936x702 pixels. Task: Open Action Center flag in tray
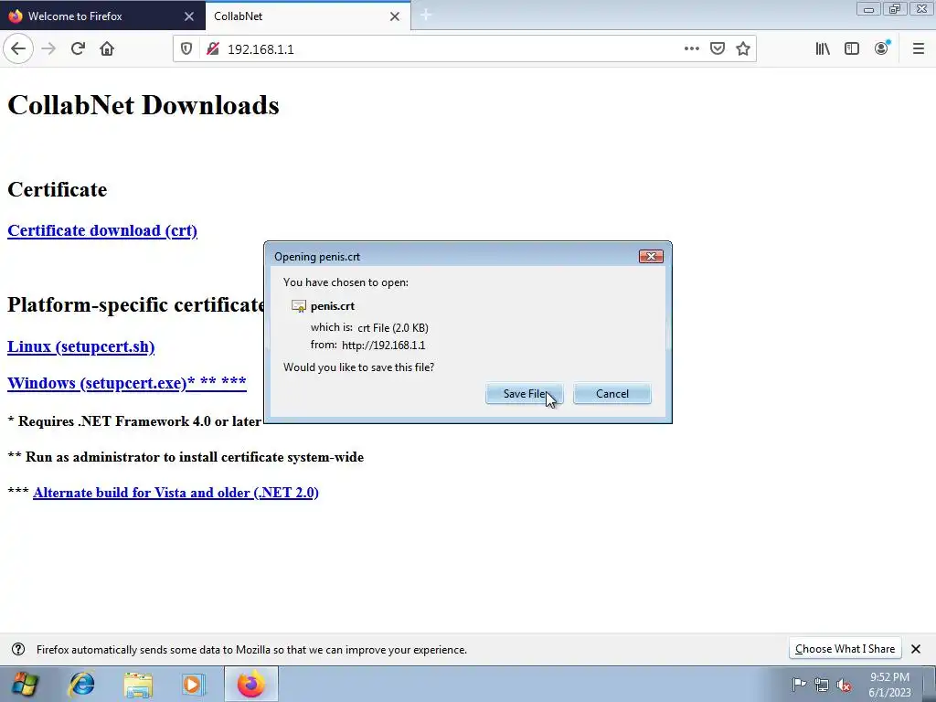coord(799,684)
